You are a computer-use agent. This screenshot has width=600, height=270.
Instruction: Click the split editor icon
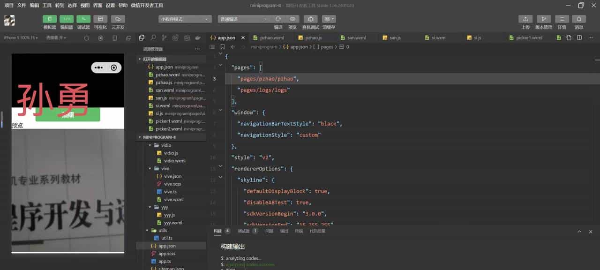click(579, 37)
